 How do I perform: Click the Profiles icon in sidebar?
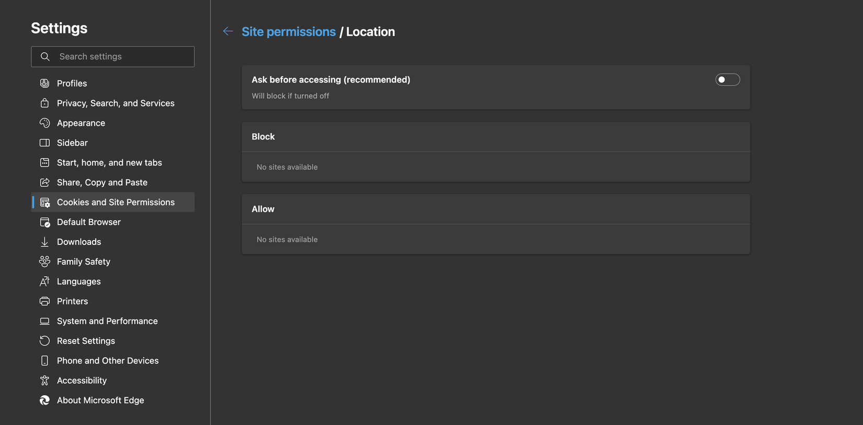(44, 84)
